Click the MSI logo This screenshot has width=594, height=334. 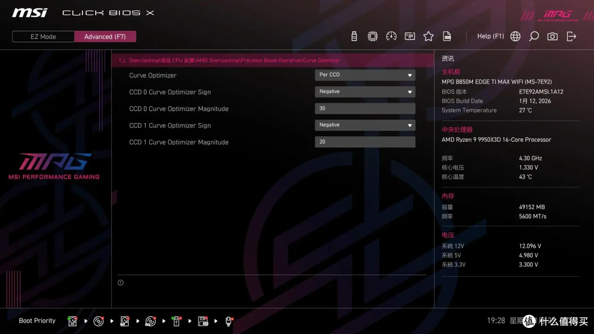[x=30, y=13]
